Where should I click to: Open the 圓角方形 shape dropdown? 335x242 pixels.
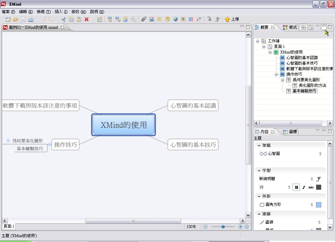click(x=312, y=205)
